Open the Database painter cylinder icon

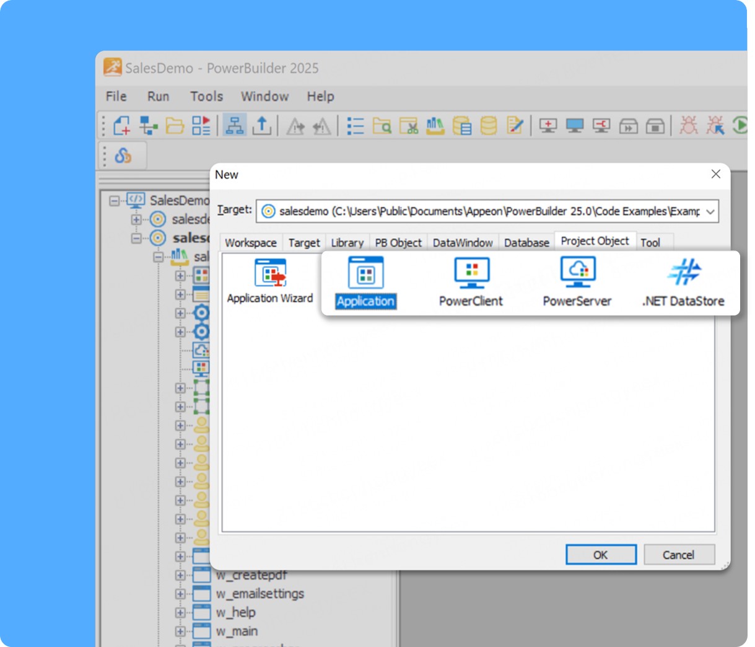[x=489, y=125]
